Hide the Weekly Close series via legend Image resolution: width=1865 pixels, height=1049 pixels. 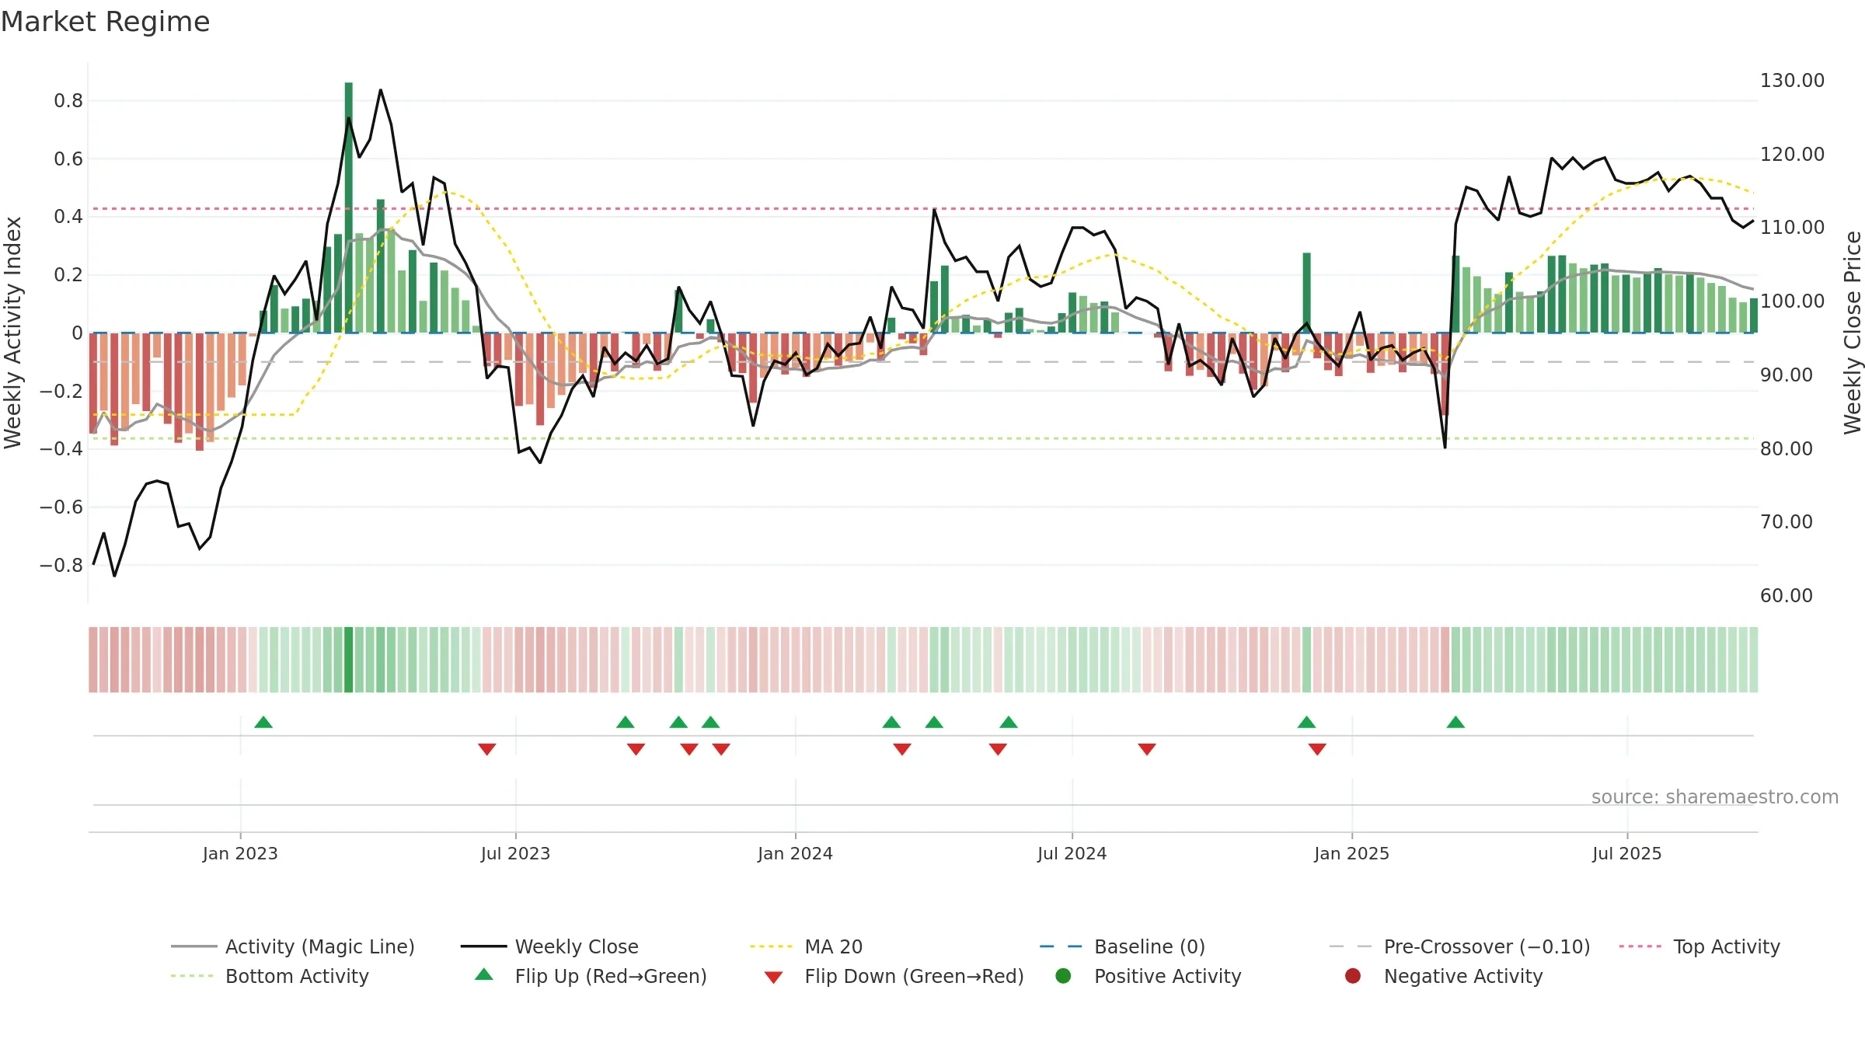(549, 946)
